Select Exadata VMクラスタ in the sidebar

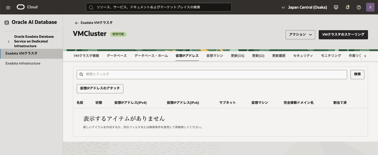(31, 54)
